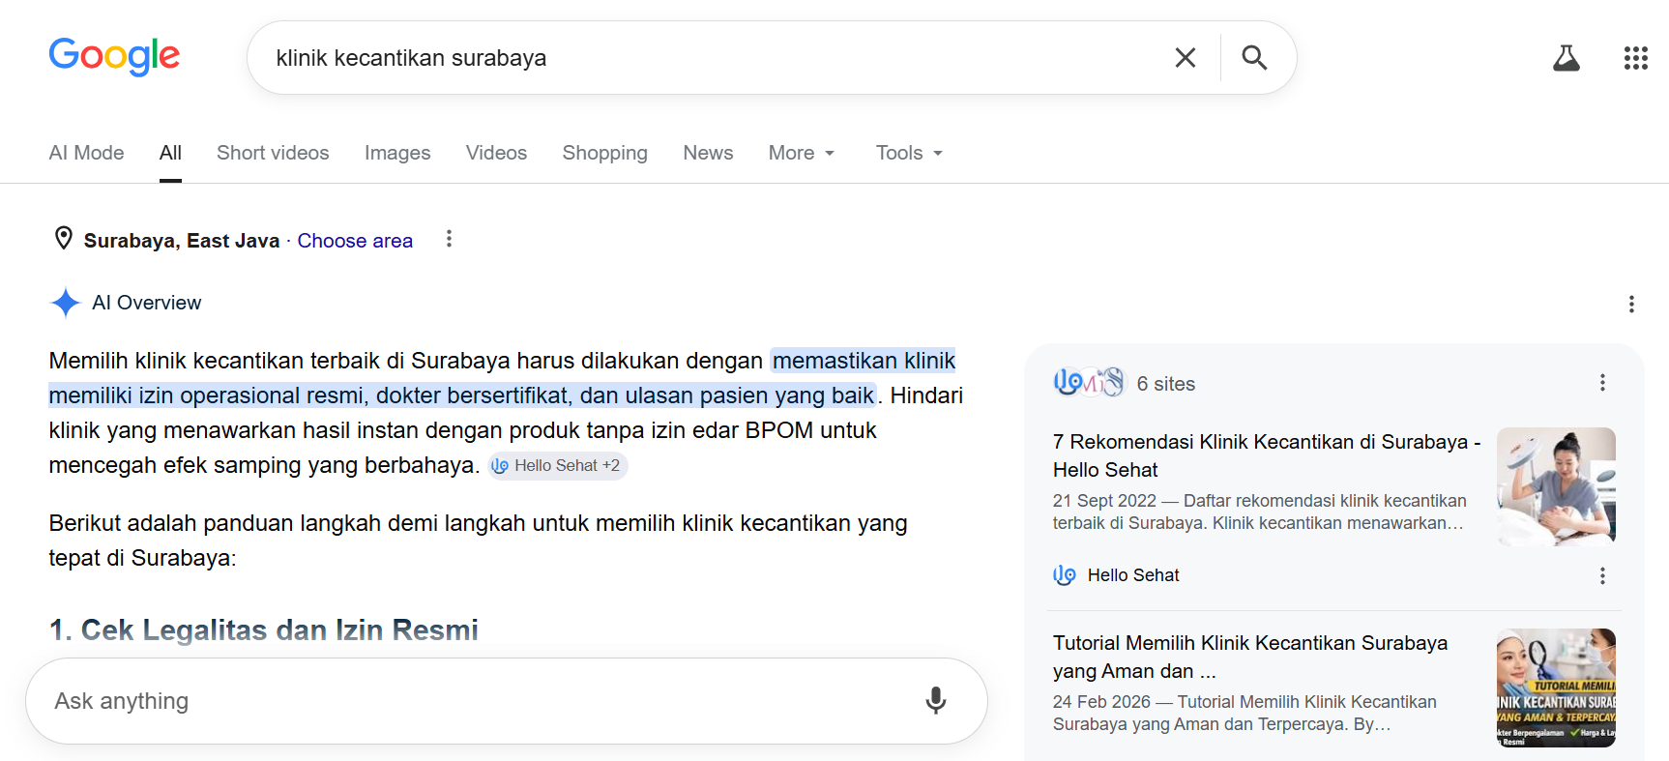Viewport: 1669px width, 761px height.
Task: Expand the More dropdown
Action: click(x=802, y=153)
